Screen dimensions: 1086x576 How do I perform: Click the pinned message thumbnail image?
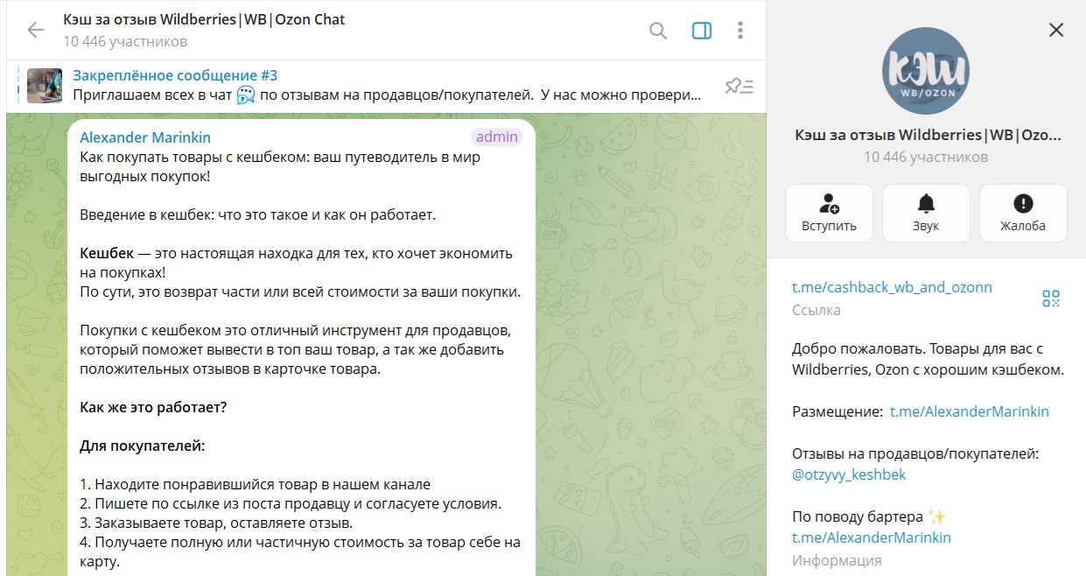point(45,86)
